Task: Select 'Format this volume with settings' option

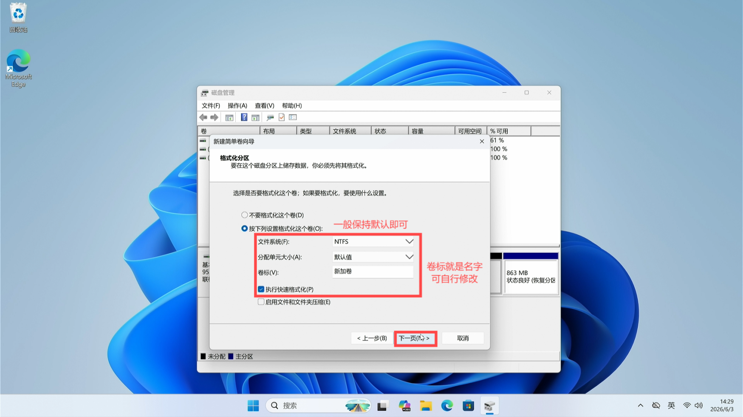Action: [282, 229]
